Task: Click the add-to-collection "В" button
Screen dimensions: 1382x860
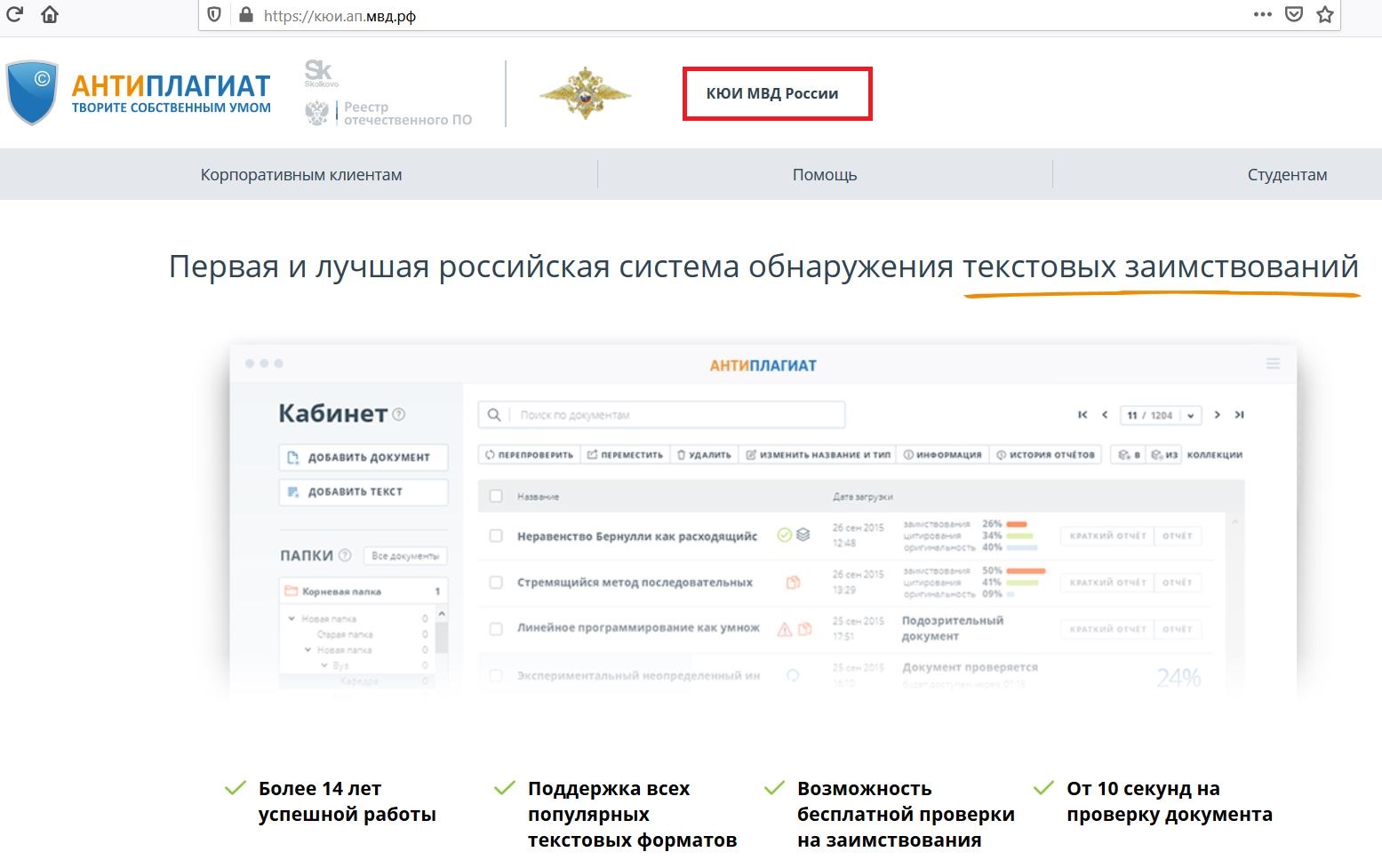Action: (1129, 455)
